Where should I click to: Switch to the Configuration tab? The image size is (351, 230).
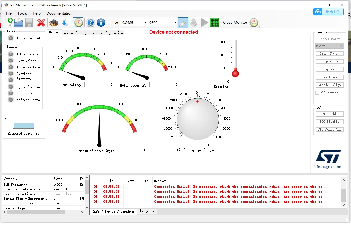[x=111, y=33]
